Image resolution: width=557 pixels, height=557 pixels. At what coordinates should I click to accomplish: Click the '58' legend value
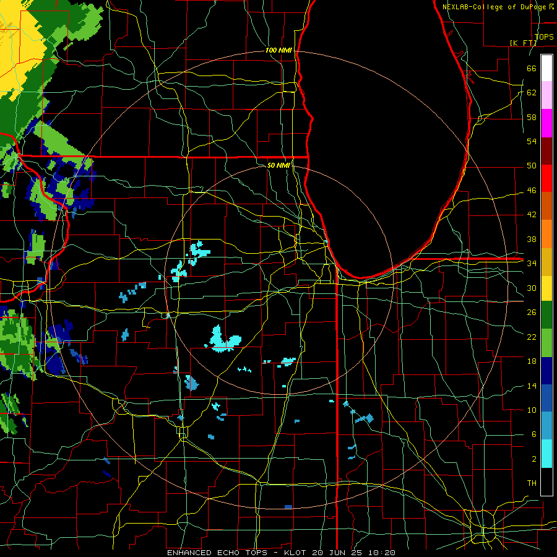pos(532,117)
